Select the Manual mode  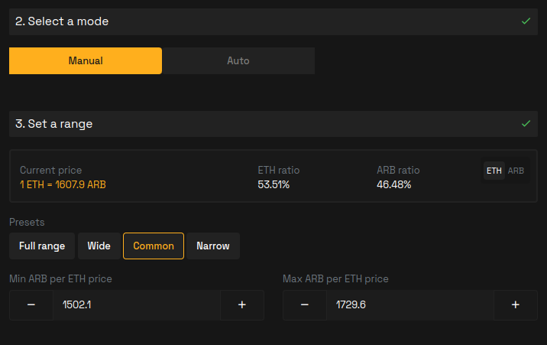[x=86, y=60]
